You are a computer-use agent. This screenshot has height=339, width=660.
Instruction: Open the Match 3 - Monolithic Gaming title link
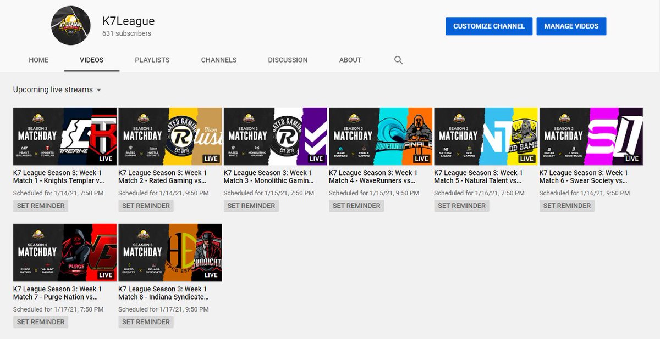[269, 177]
